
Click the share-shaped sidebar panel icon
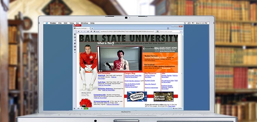(75, 41)
